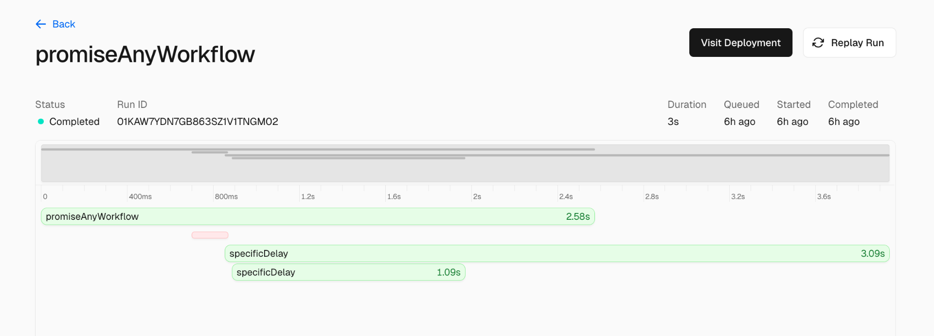Click the 2.58s duration label
The image size is (934, 336).
coord(577,216)
